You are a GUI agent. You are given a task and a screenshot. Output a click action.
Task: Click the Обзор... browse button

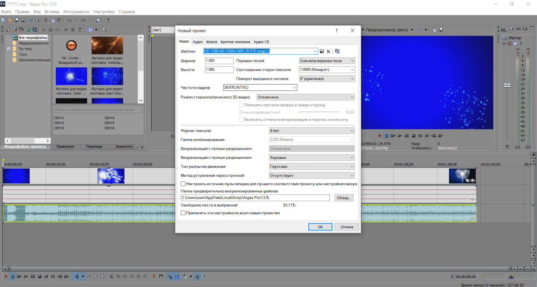tap(343, 198)
